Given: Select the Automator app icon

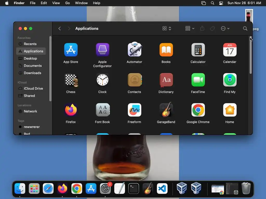Looking at the screenshot, I should click(x=134, y=49).
